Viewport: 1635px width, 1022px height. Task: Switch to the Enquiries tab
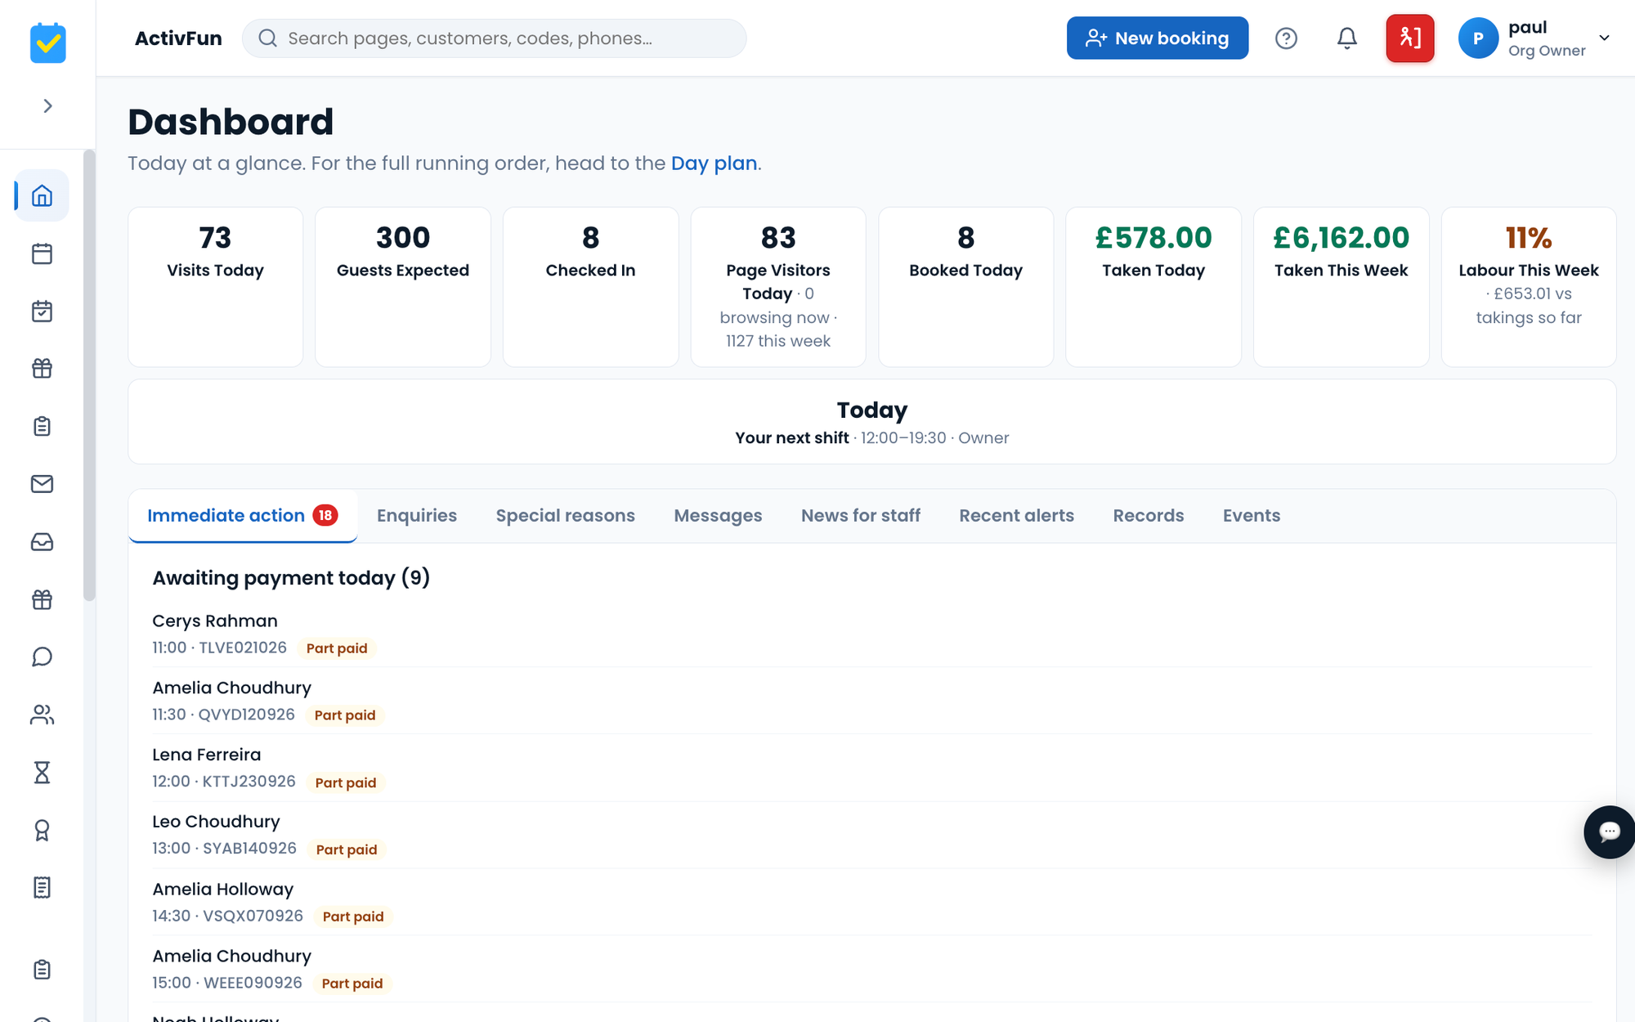417,516
